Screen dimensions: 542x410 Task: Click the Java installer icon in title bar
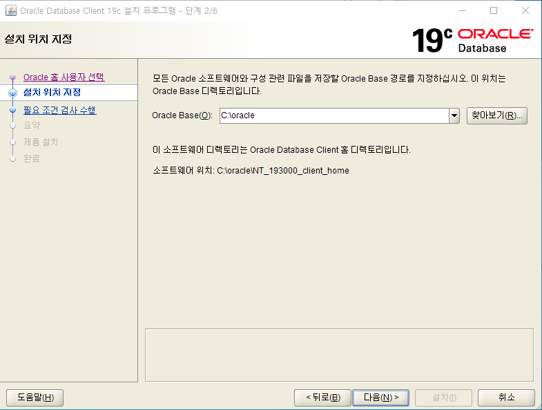pos(11,10)
